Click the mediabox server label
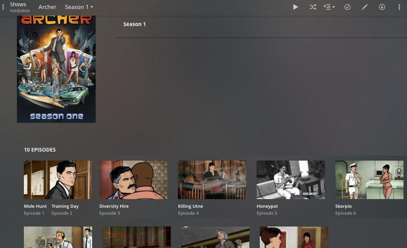Screen dimensions: 407x248 coord(20,11)
